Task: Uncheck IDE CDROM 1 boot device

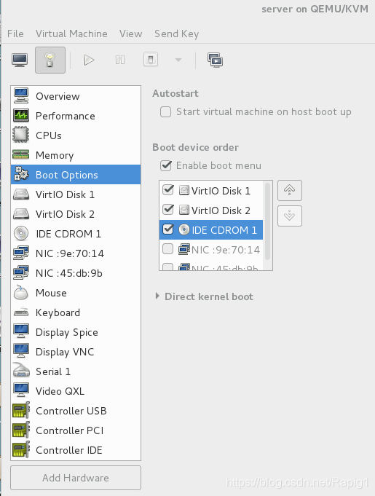Action: (x=168, y=229)
